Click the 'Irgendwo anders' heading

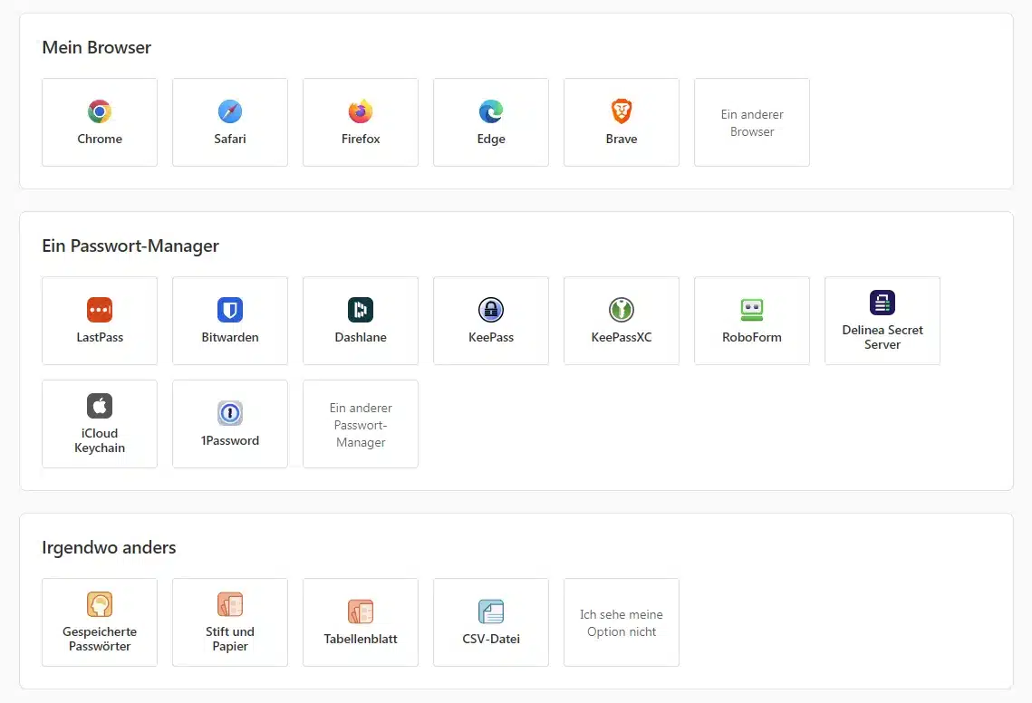[109, 548]
